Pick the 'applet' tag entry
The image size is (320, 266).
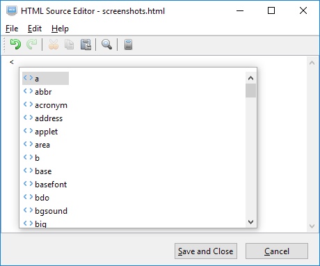pos(41,132)
